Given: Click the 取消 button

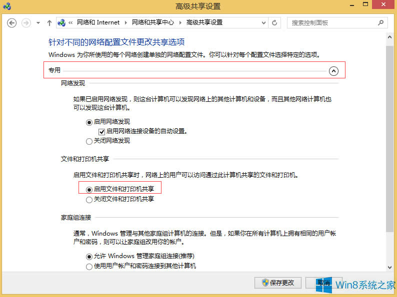Looking at the screenshot, I should point(323,283).
